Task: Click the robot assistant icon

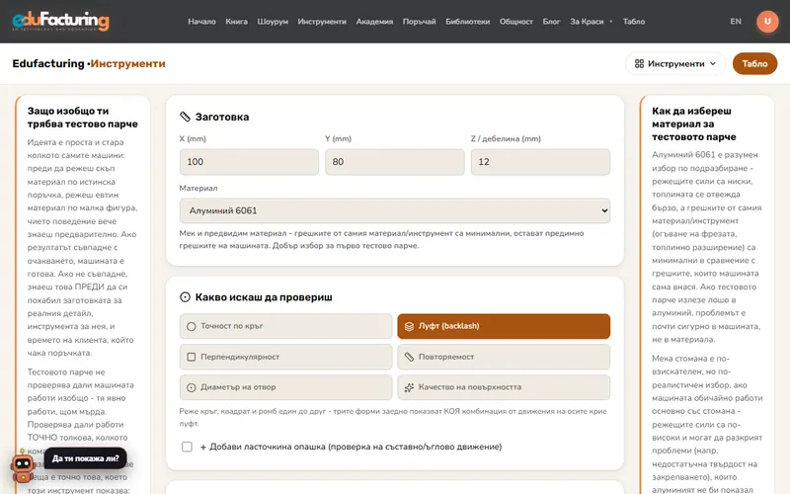Action: (x=23, y=466)
